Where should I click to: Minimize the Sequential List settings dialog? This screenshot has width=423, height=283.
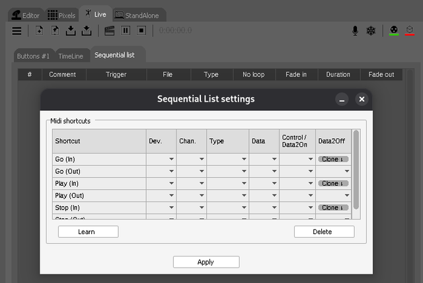coord(342,99)
